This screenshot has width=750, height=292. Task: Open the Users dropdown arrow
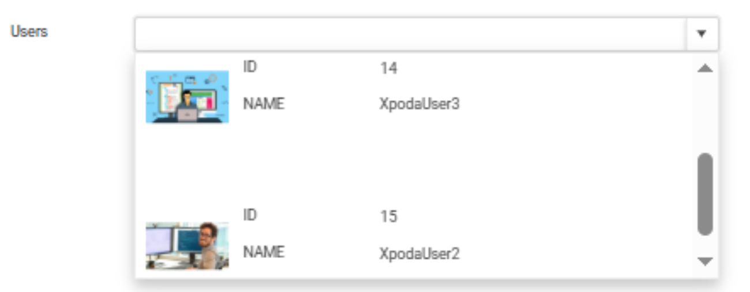point(702,34)
